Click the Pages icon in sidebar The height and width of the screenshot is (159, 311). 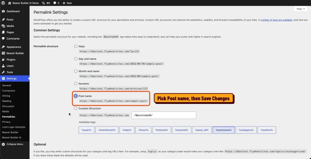click(3, 32)
